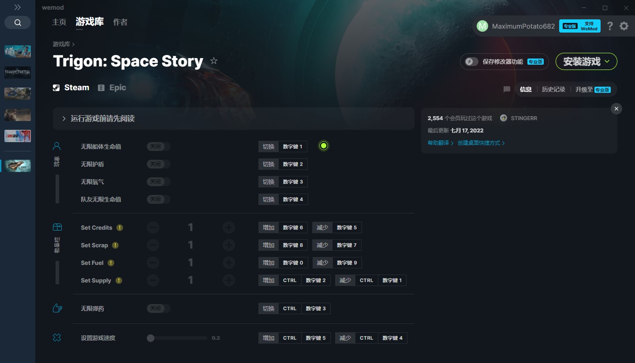Increase Set Fuel with plus button
This screenshot has height=363, width=635.
(228, 263)
